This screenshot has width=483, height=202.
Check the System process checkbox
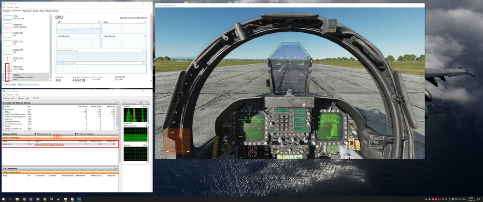point(3,126)
